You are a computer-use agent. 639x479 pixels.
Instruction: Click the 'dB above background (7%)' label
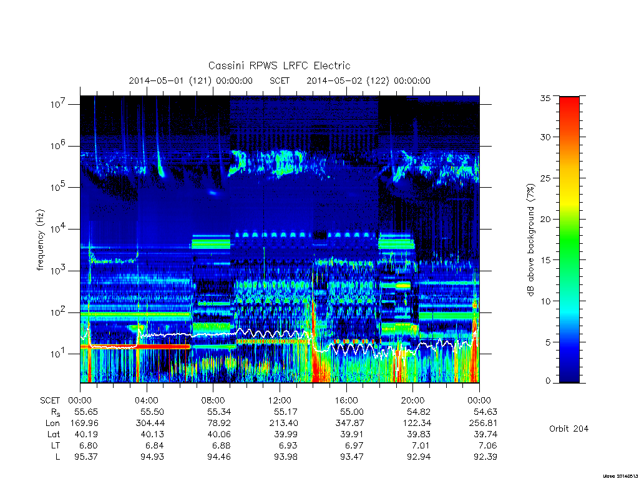point(530,240)
